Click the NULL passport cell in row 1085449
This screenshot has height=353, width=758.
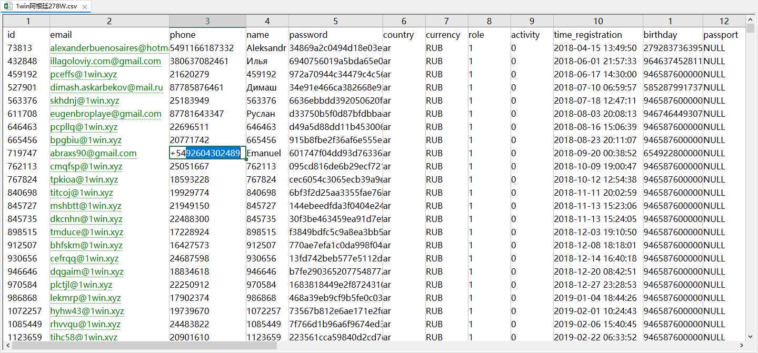(724, 324)
